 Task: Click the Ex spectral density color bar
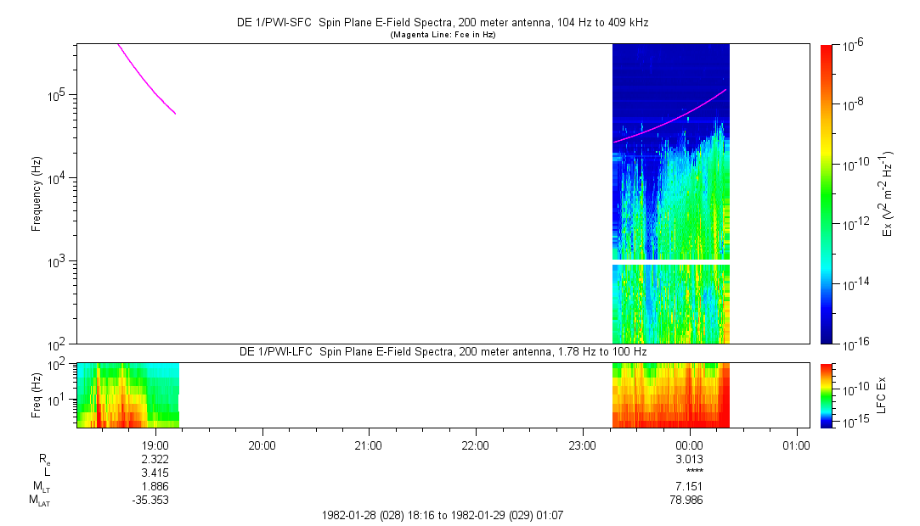(827, 193)
